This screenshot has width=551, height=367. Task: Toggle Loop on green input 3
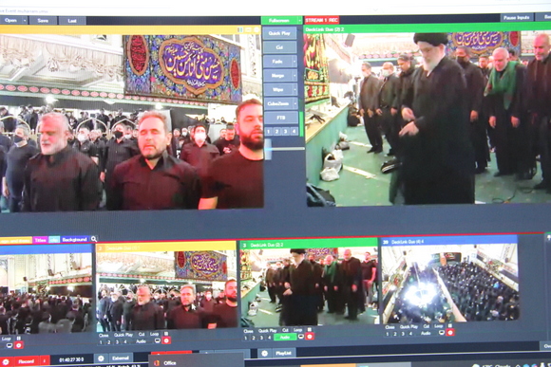point(297,330)
